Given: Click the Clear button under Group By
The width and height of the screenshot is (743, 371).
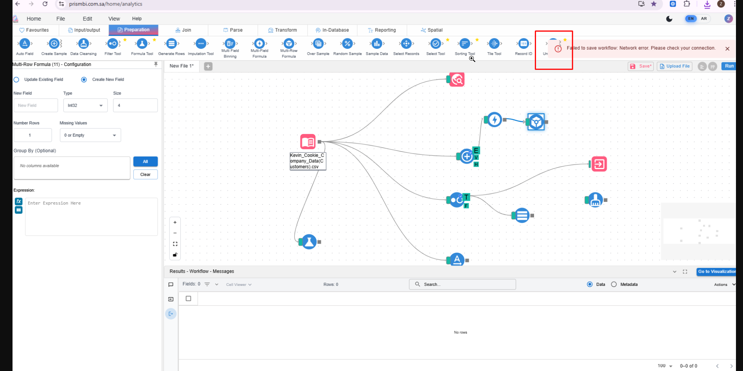Looking at the screenshot, I should [145, 175].
